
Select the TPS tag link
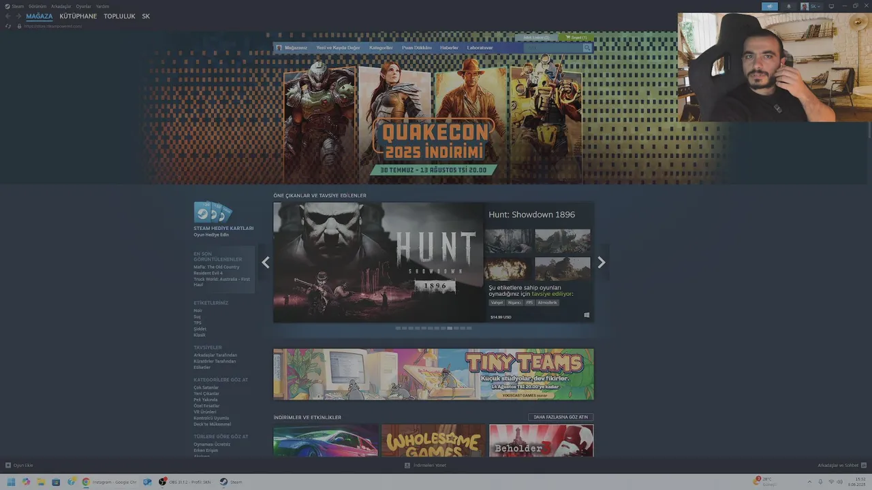[198, 323]
